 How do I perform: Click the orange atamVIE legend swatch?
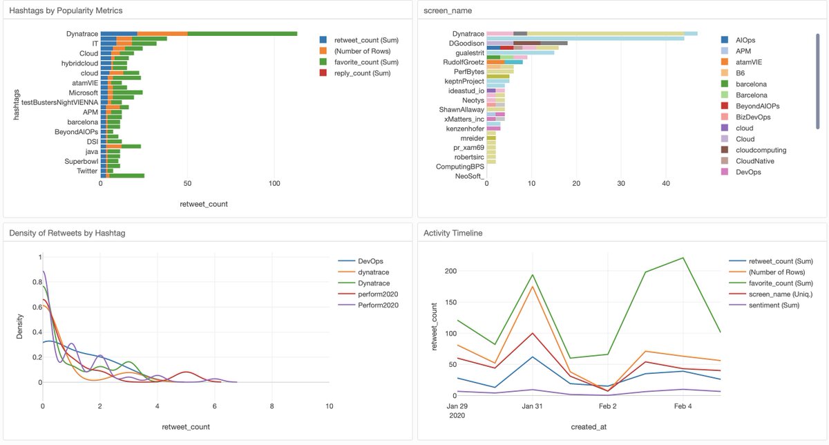(x=724, y=62)
